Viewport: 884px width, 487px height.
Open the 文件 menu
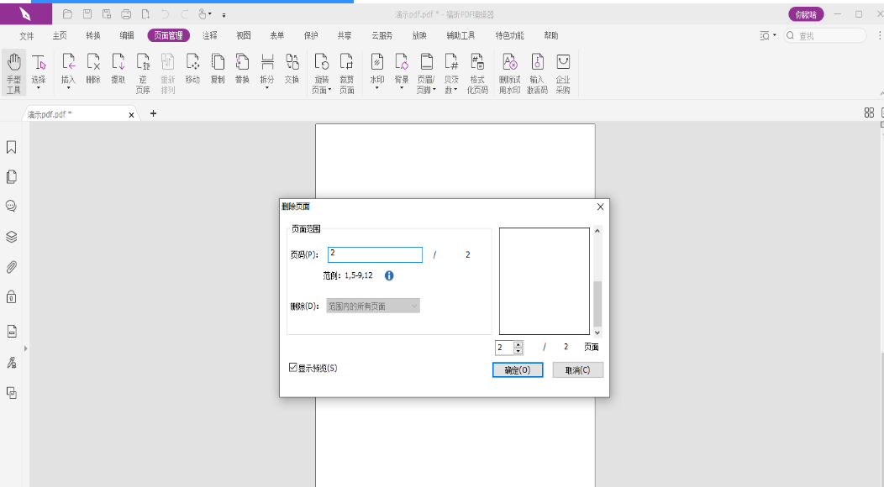click(27, 36)
